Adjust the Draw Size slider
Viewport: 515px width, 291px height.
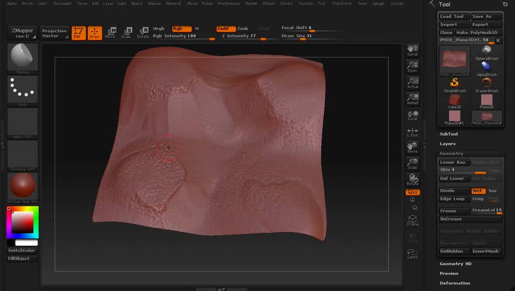click(x=311, y=36)
